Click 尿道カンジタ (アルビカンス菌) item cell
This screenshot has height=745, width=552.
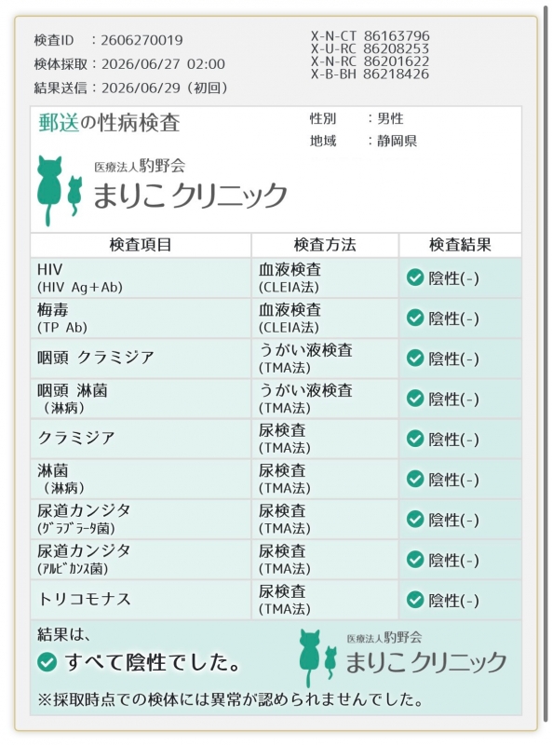point(141,560)
